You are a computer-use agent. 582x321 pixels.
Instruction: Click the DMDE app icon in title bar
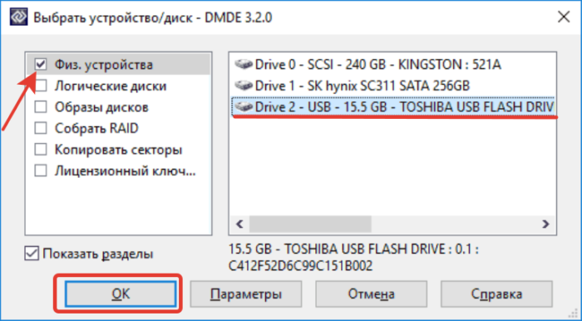(x=17, y=17)
